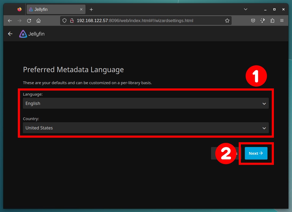Go back using Jellyfin header arrow
The height and width of the screenshot is (212, 292).
[10, 34]
